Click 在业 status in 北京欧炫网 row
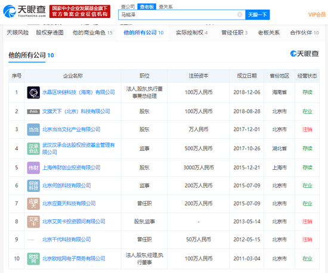The width and height of the screenshot is (328, 273). click(307, 259)
